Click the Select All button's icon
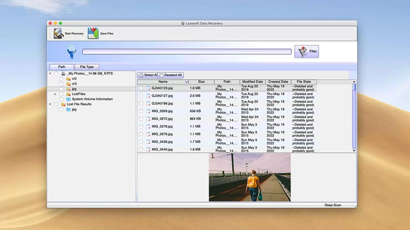This screenshot has height=230, width=410. (x=141, y=75)
